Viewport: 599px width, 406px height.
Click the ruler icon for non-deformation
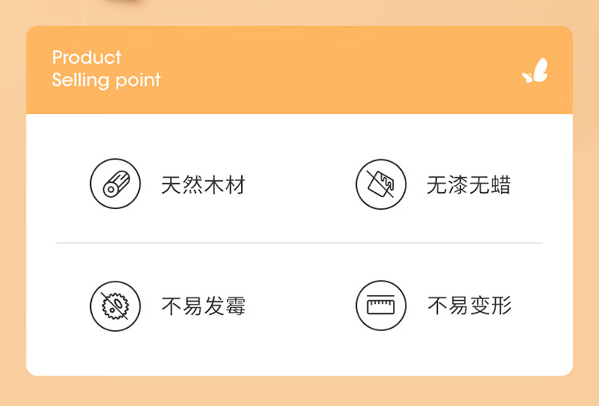381,305
